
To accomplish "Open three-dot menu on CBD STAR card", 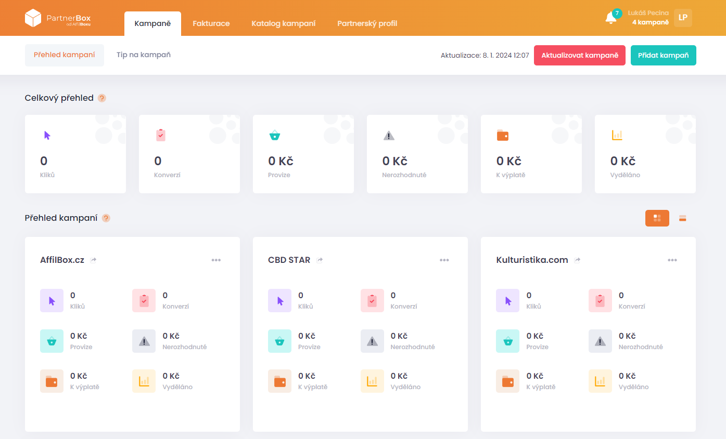I will (x=444, y=260).
